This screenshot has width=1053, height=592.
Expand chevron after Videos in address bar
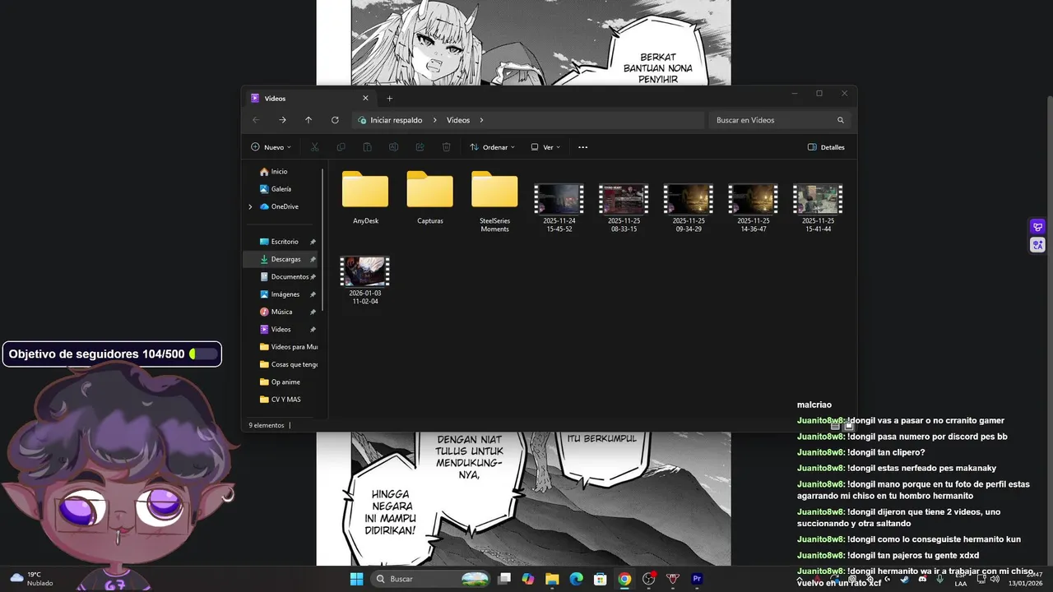pos(481,120)
